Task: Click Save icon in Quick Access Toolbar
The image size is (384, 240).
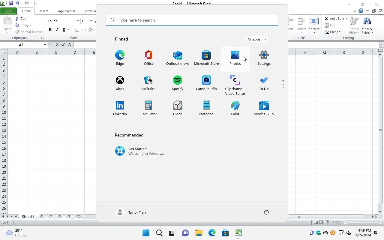Action: pos(11,4)
